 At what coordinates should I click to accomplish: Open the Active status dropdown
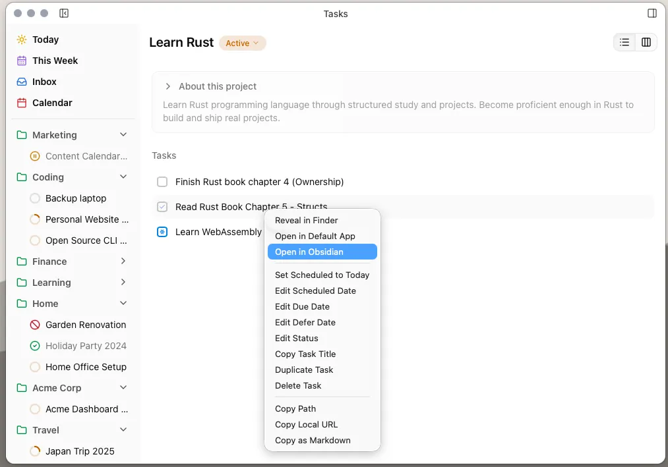(x=243, y=43)
